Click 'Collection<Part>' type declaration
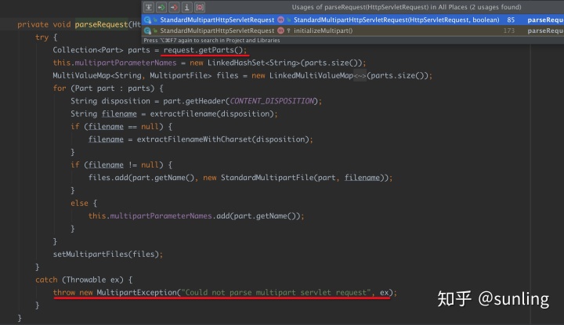Viewport: 564px width, 325px height. tap(88, 50)
